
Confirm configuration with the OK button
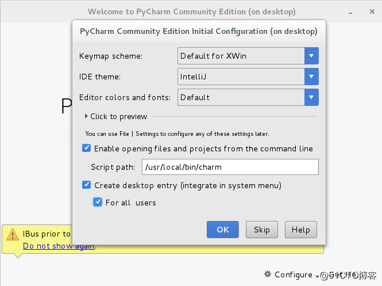223,230
